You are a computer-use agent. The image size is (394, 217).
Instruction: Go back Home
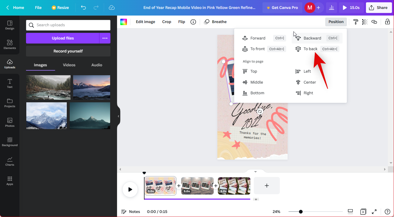(15, 7)
